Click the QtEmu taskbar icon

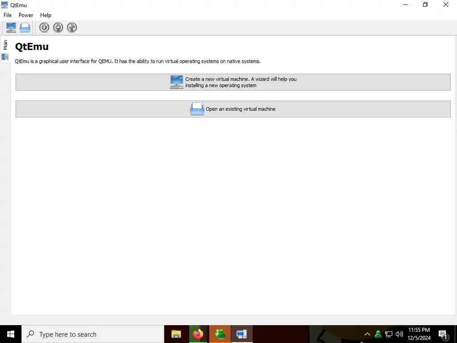[x=241, y=334]
